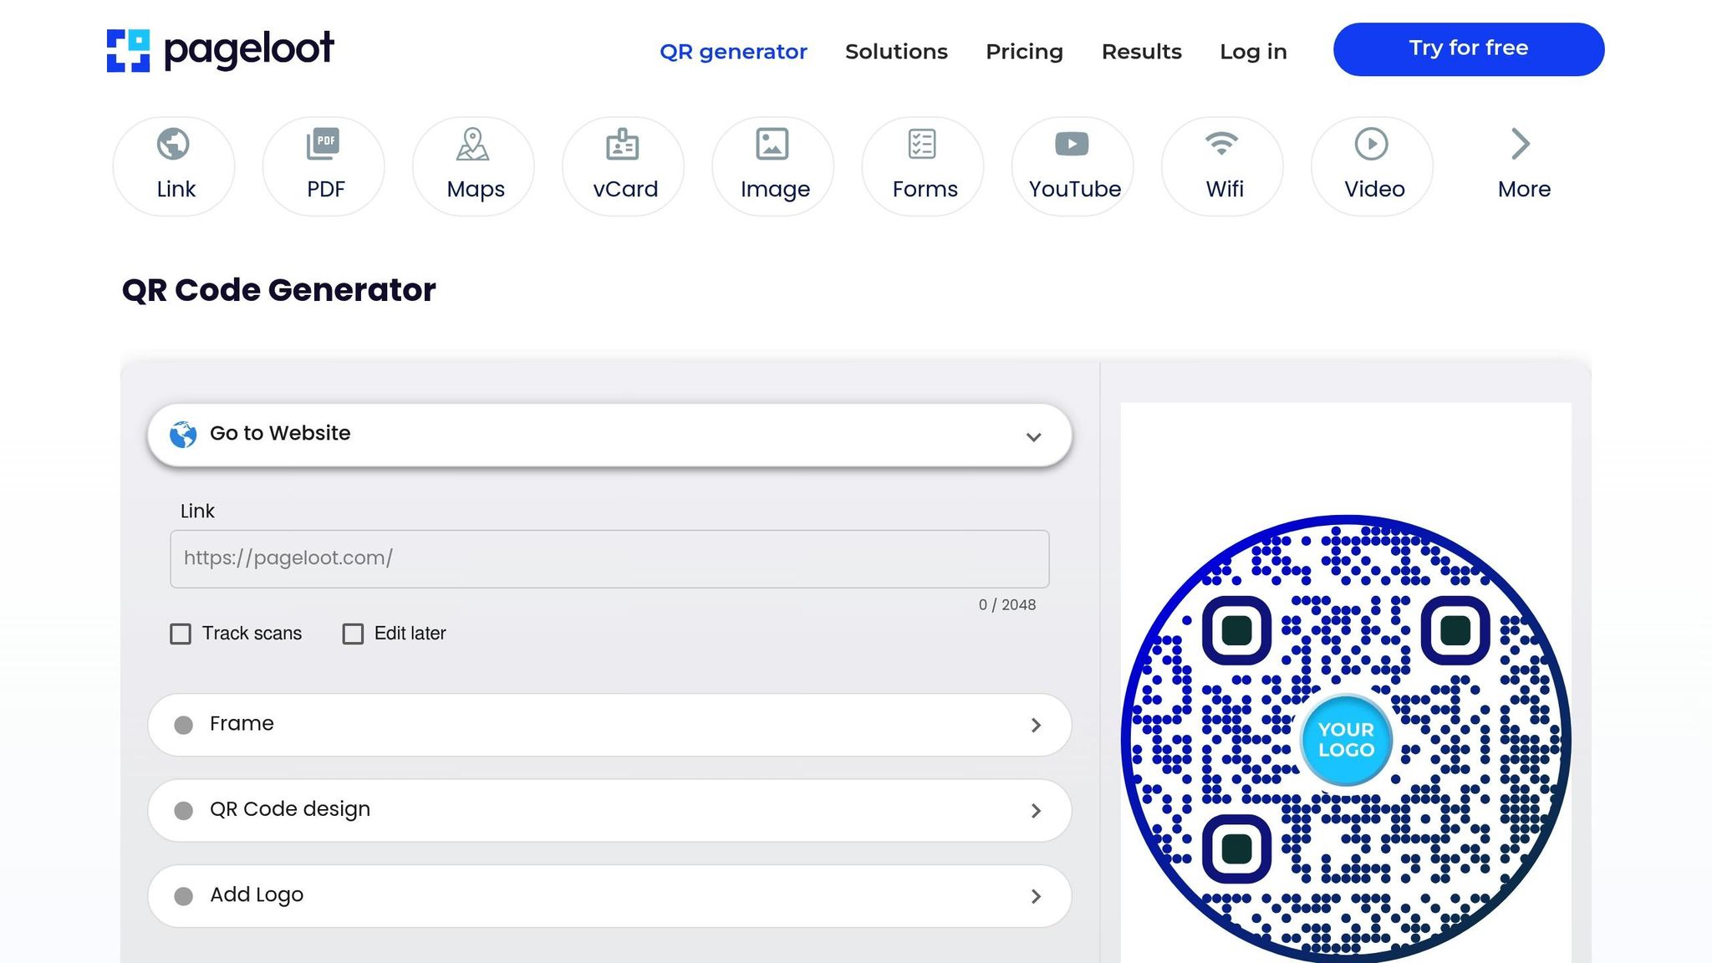Choose the PDF QR code type
The image size is (1712, 963).
(324, 145)
